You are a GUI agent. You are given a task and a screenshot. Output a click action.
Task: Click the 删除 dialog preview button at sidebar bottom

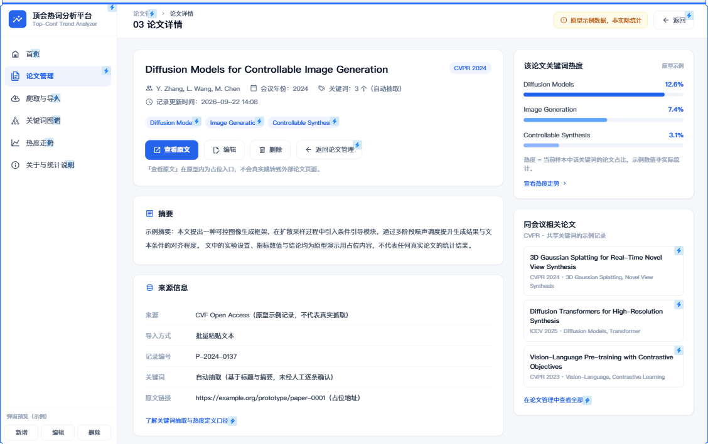click(x=94, y=433)
